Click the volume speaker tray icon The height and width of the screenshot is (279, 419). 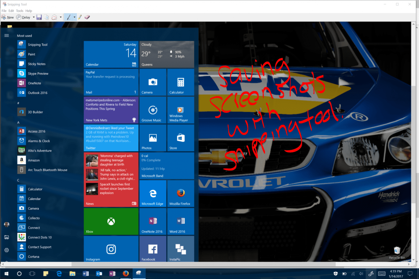point(361,274)
